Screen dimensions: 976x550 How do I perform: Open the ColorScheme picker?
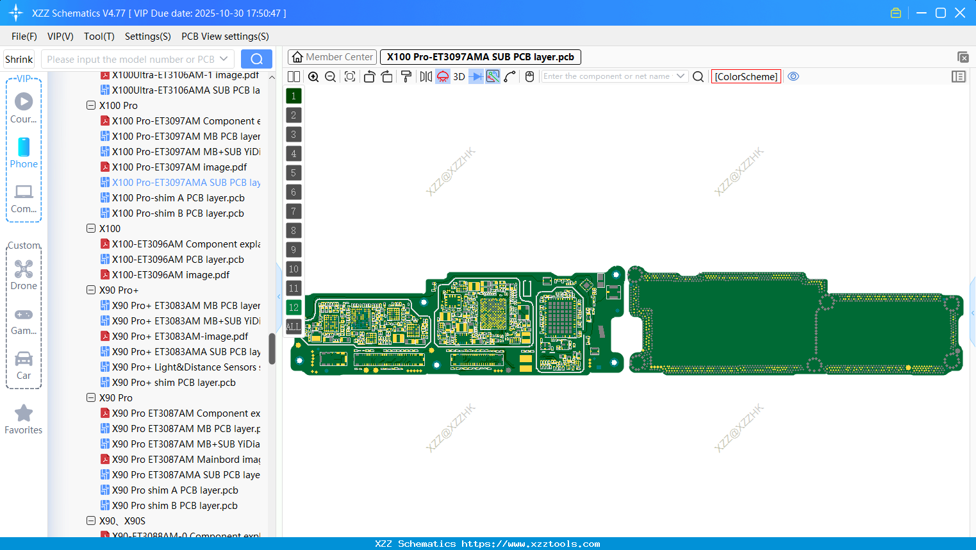746,76
